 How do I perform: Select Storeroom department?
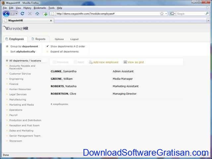(x=16, y=141)
